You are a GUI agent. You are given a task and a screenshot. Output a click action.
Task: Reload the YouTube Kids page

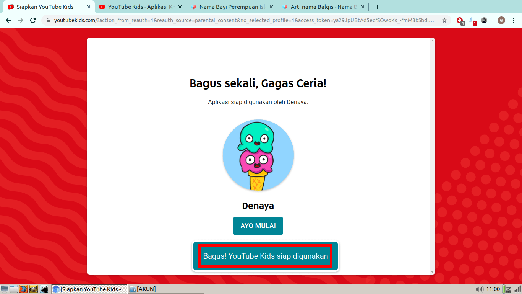[33, 20]
